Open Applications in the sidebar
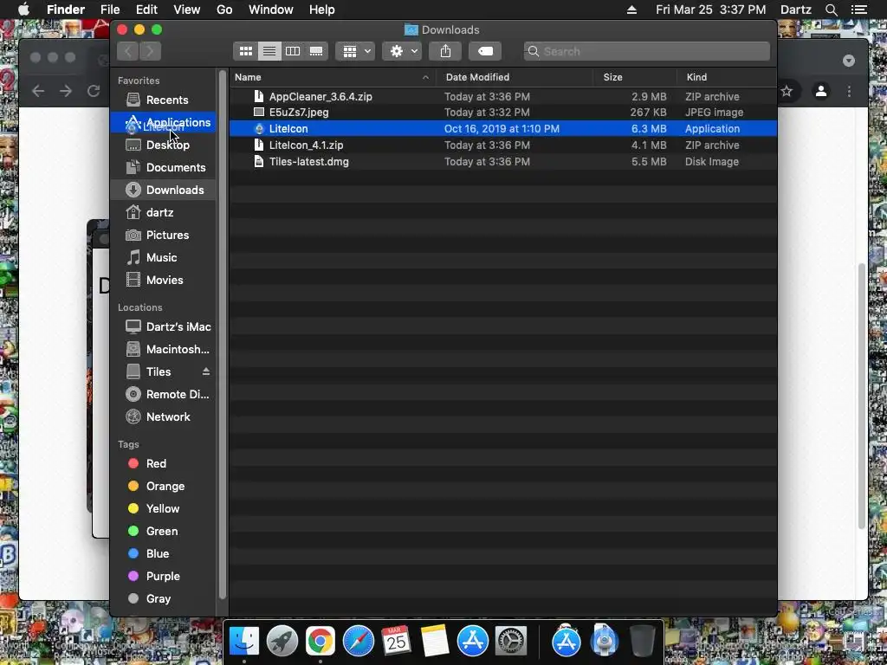This screenshot has width=887, height=665. (x=163, y=123)
